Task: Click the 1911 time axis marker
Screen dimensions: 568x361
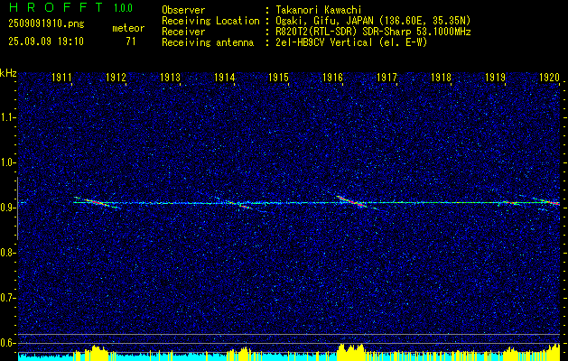Action: coord(61,78)
